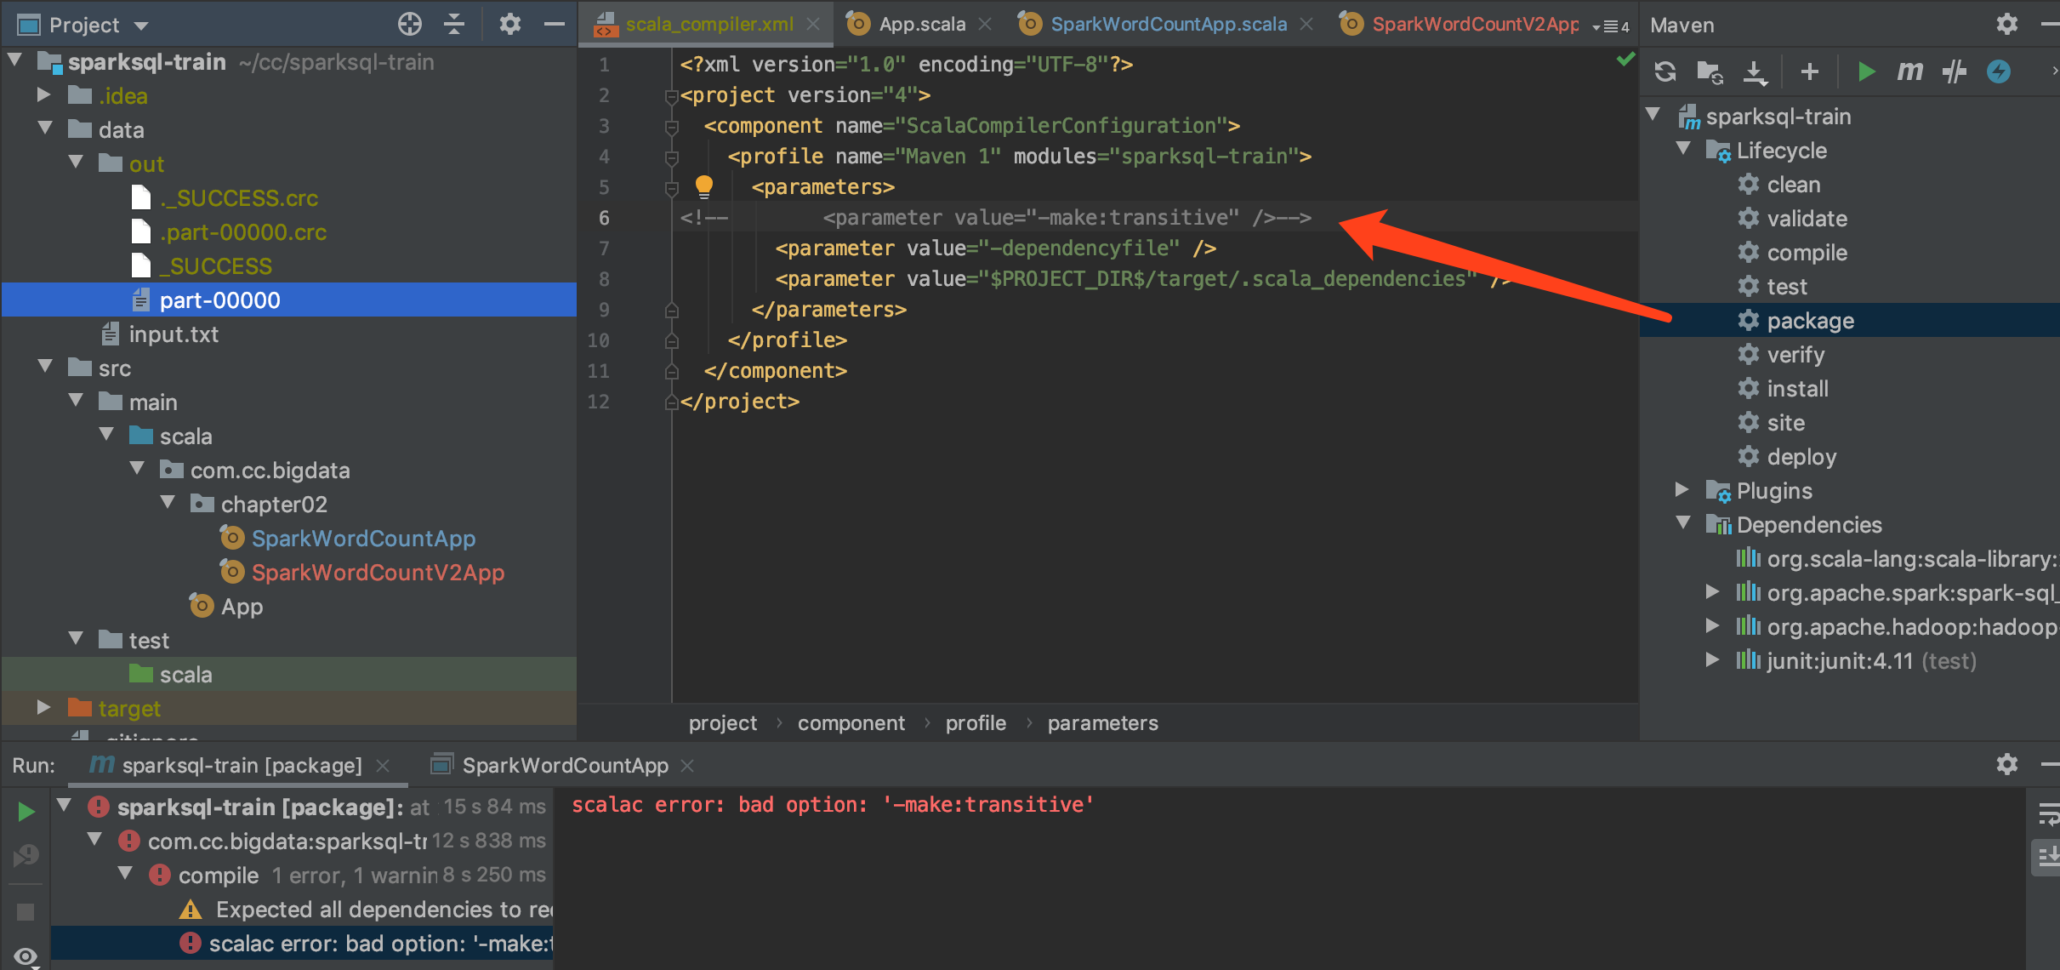Open the Project view dropdown

tap(141, 26)
